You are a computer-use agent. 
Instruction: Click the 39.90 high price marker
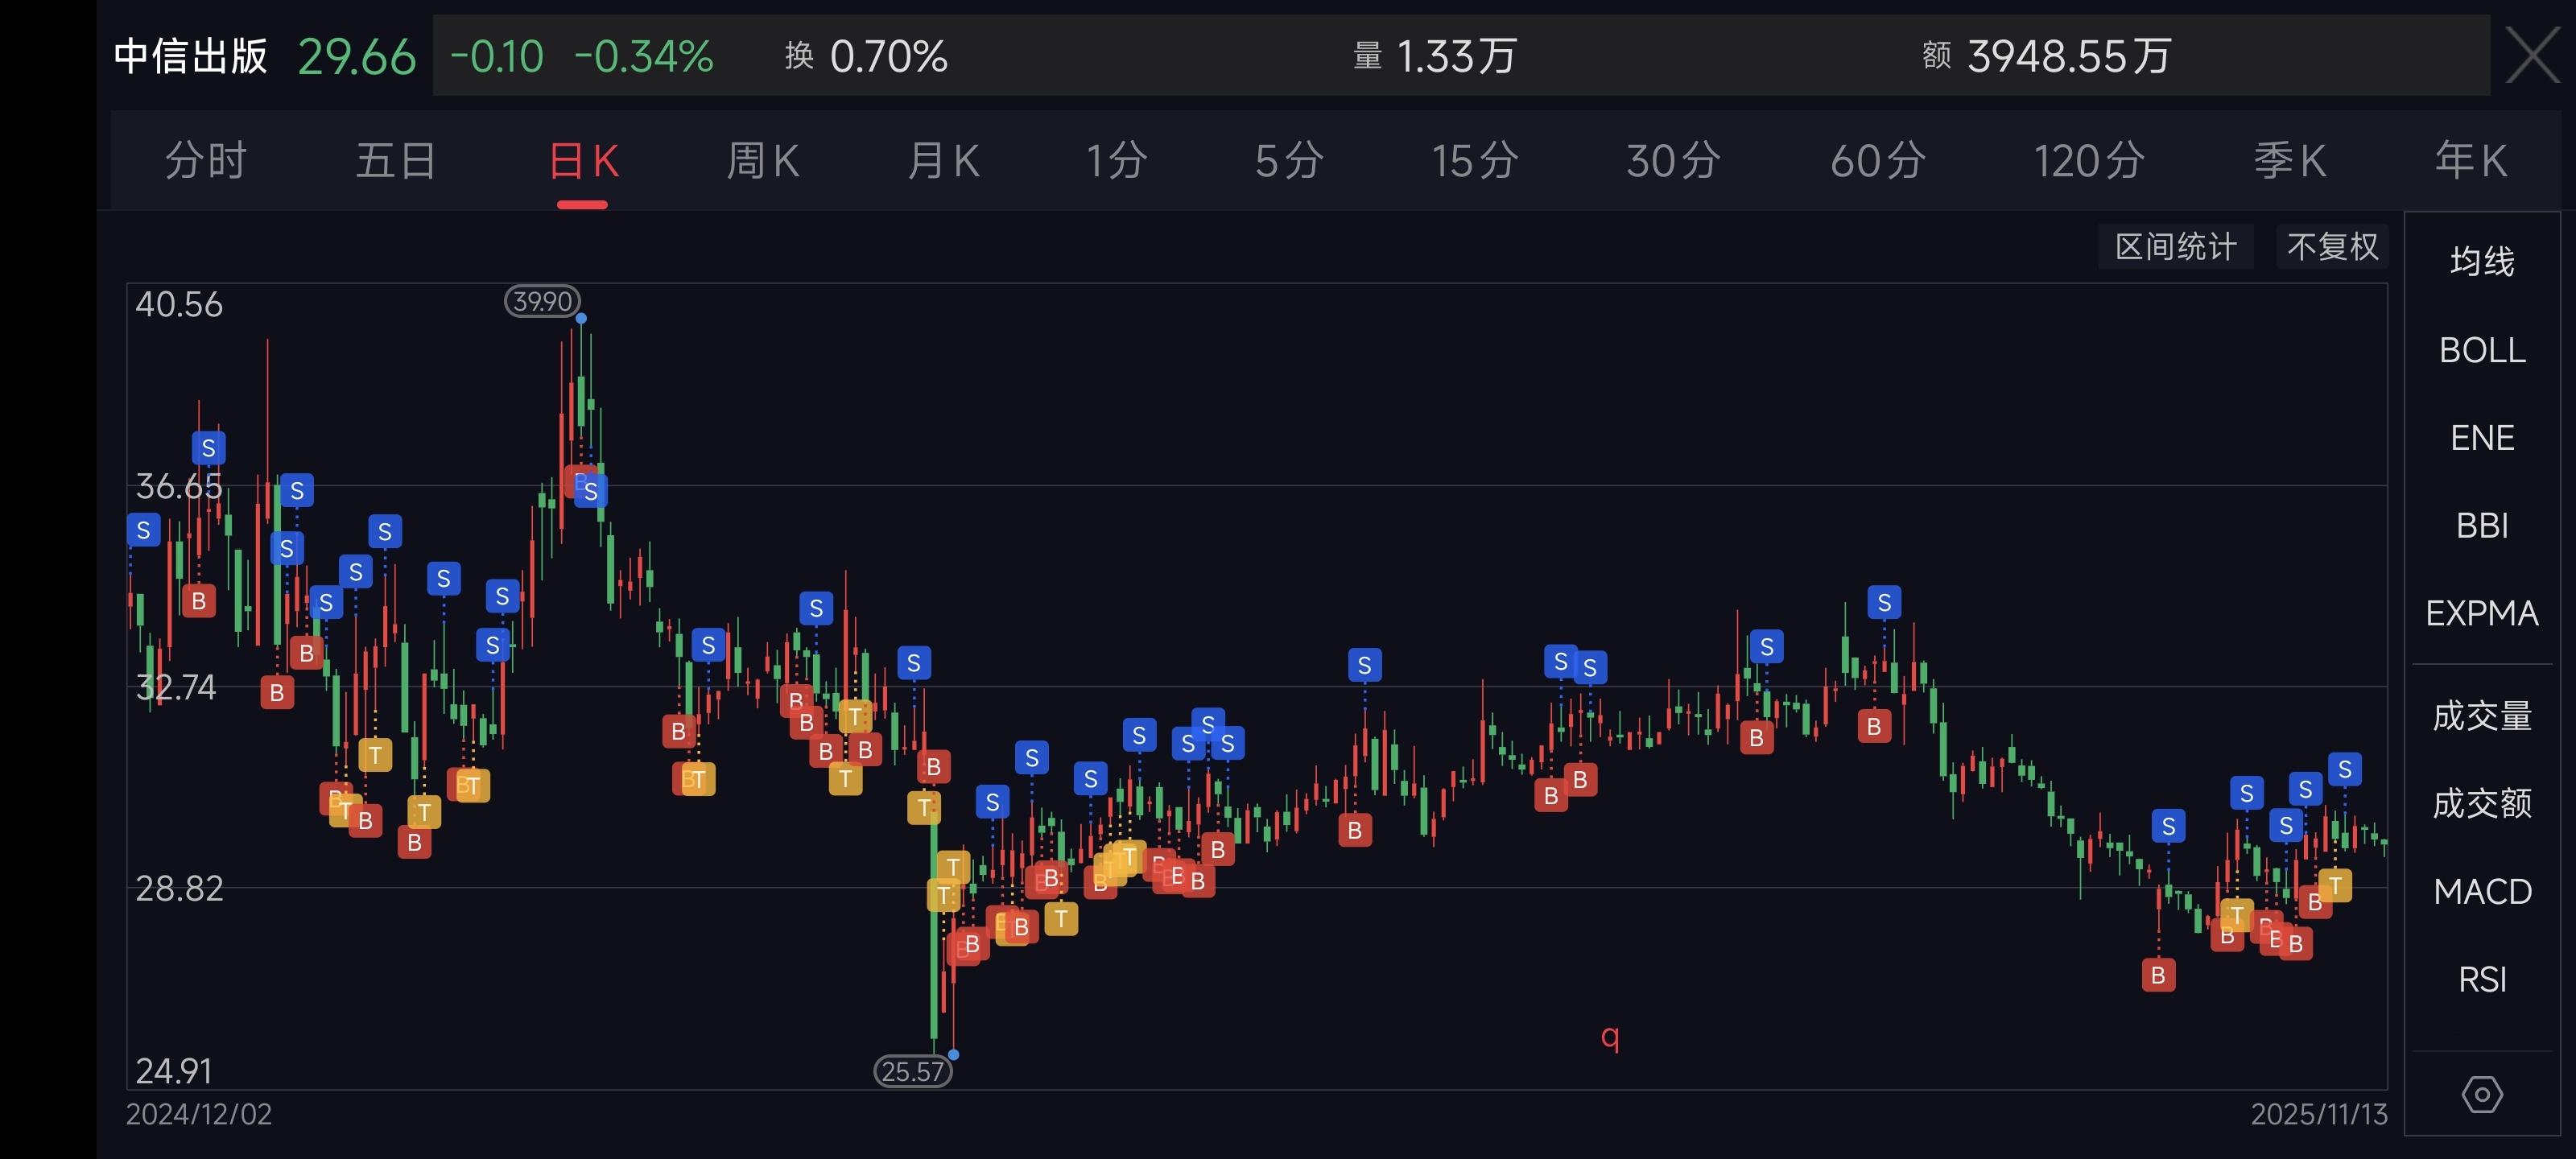click(542, 301)
